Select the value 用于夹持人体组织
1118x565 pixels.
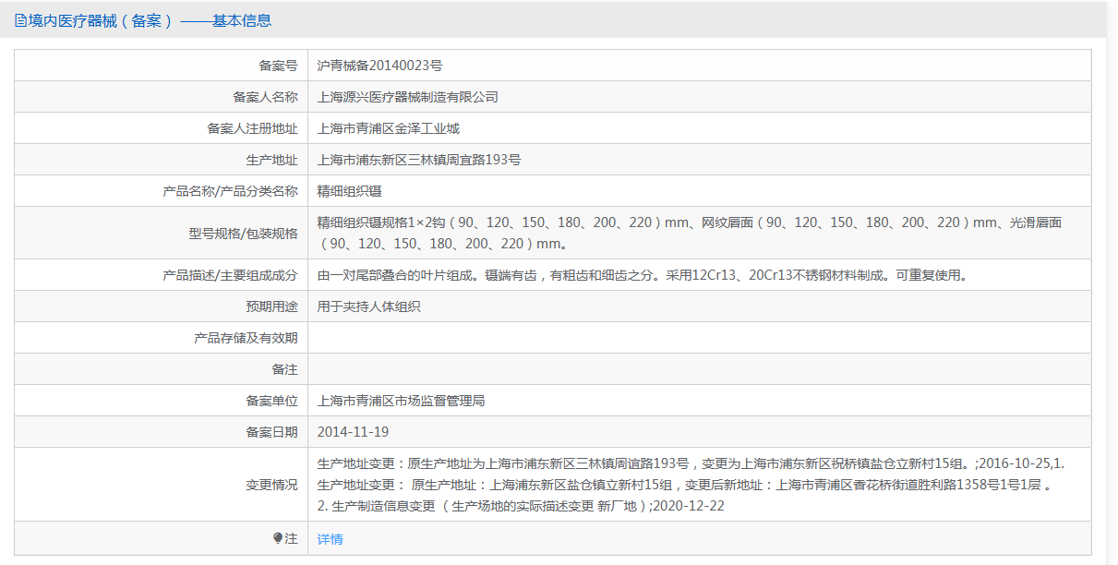click(369, 307)
